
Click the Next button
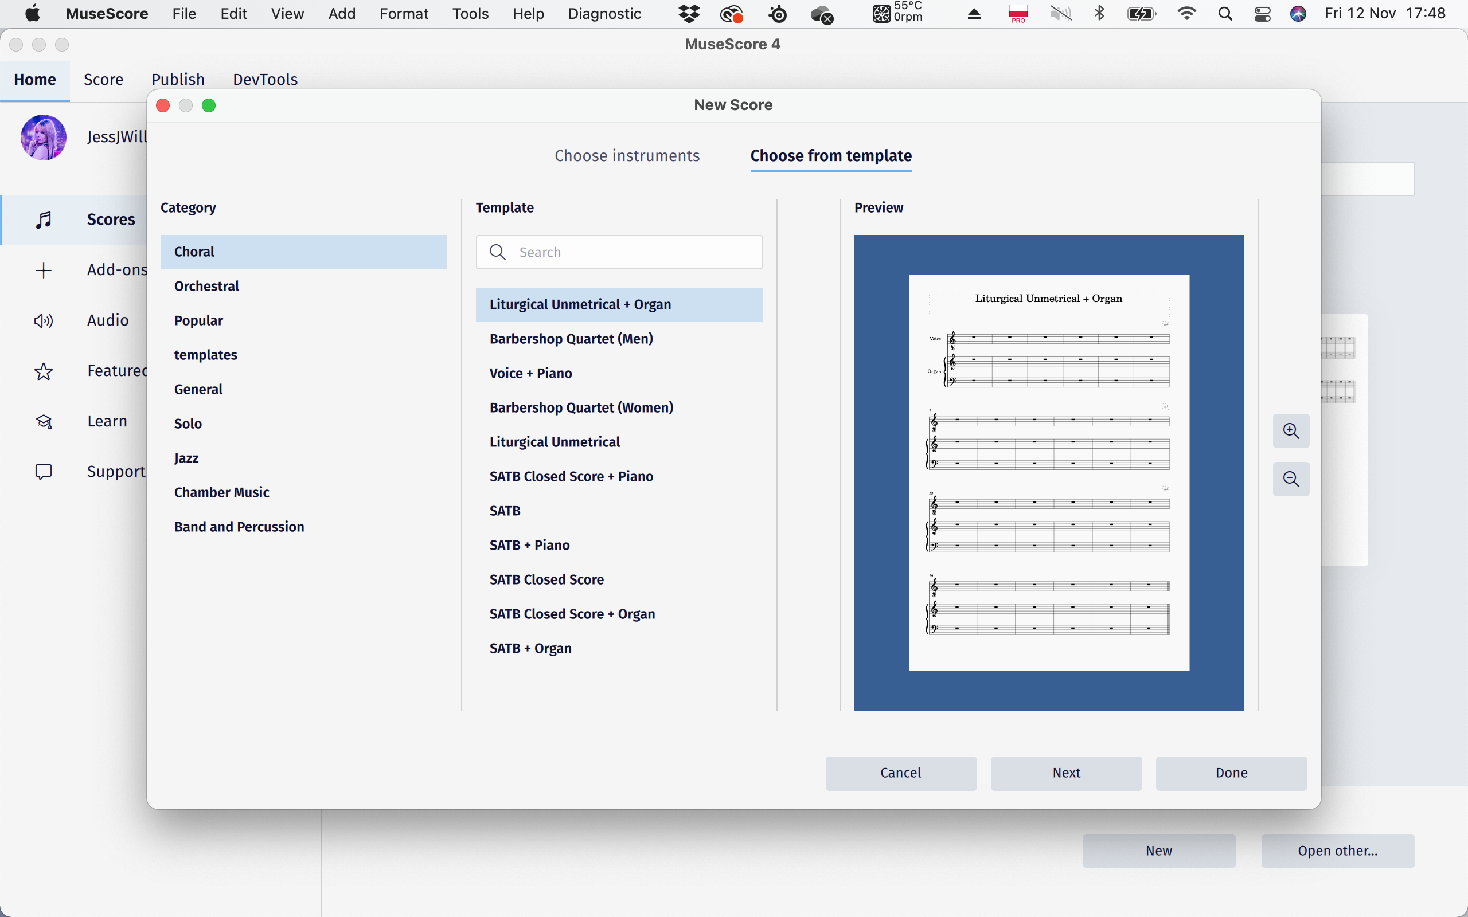[1065, 773]
